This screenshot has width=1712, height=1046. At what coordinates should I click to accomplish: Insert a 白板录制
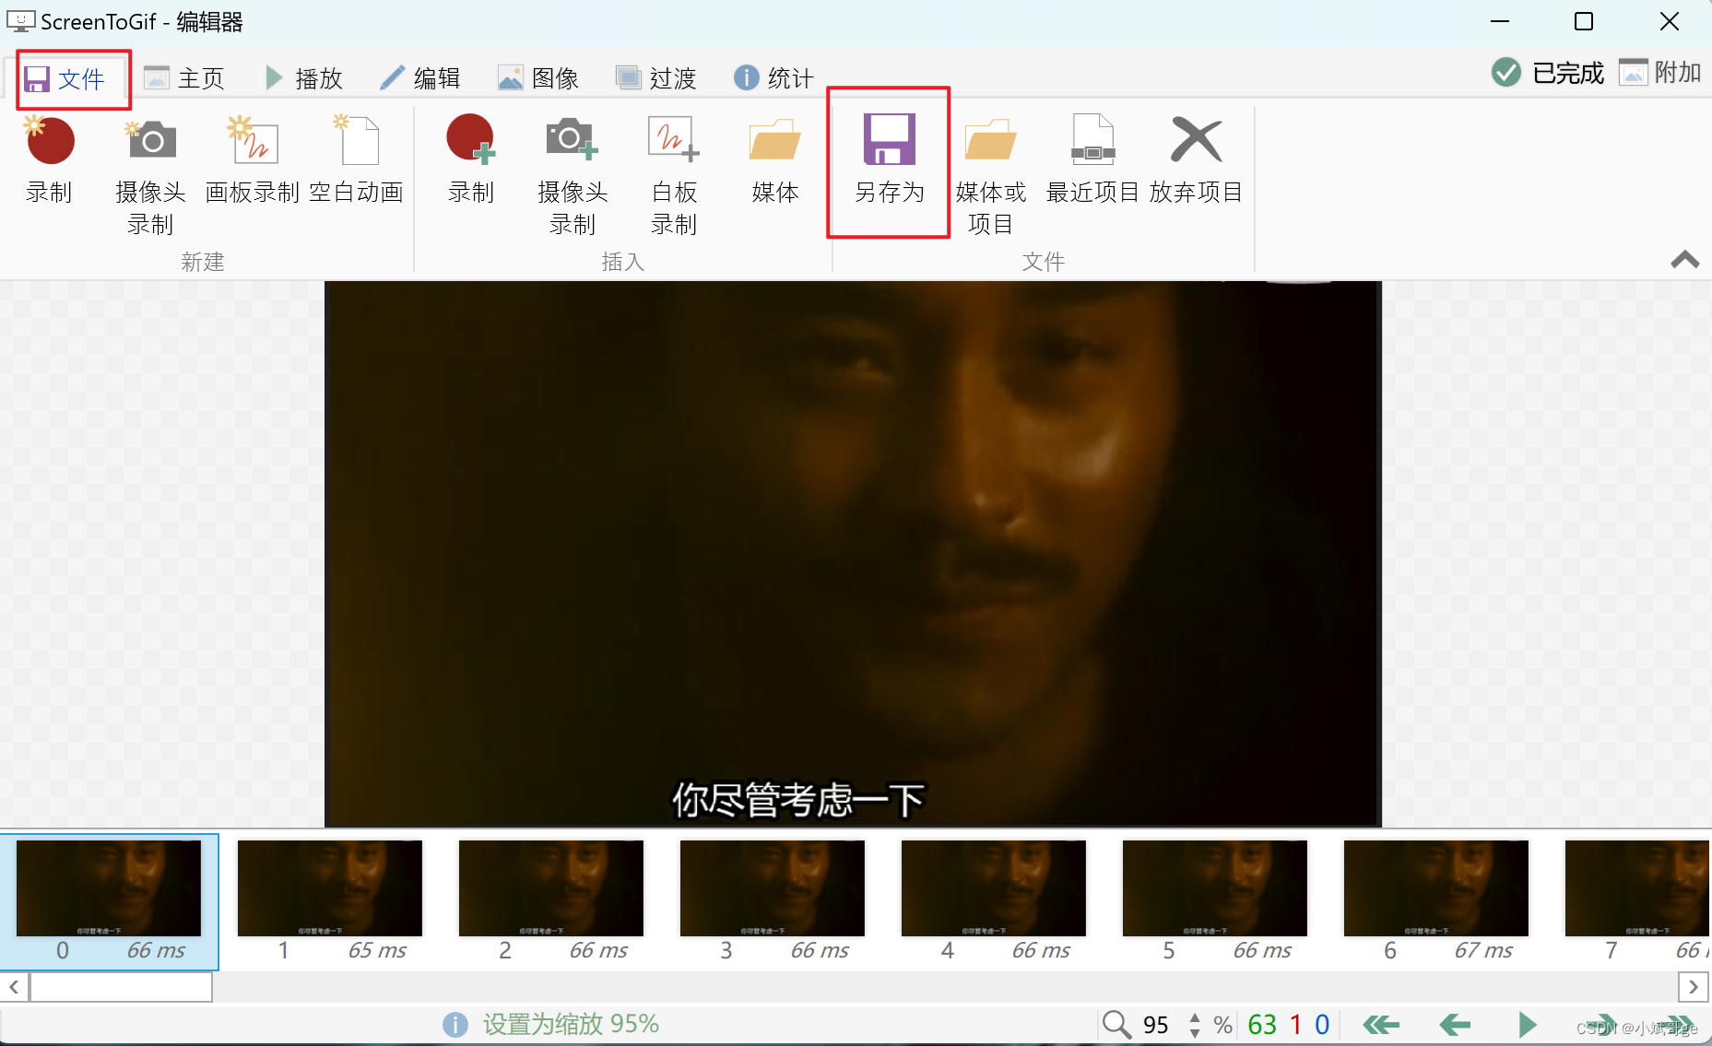pyautogui.click(x=674, y=175)
